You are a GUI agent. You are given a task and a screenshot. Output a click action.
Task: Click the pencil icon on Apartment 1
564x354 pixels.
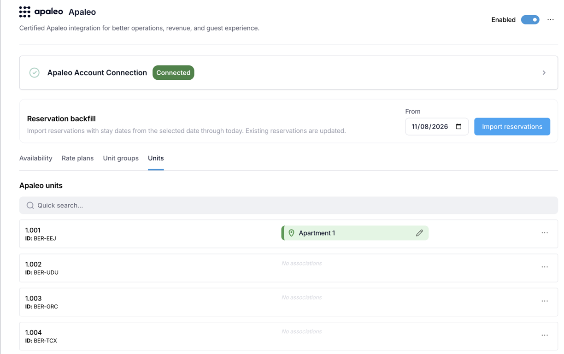[x=419, y=233]
